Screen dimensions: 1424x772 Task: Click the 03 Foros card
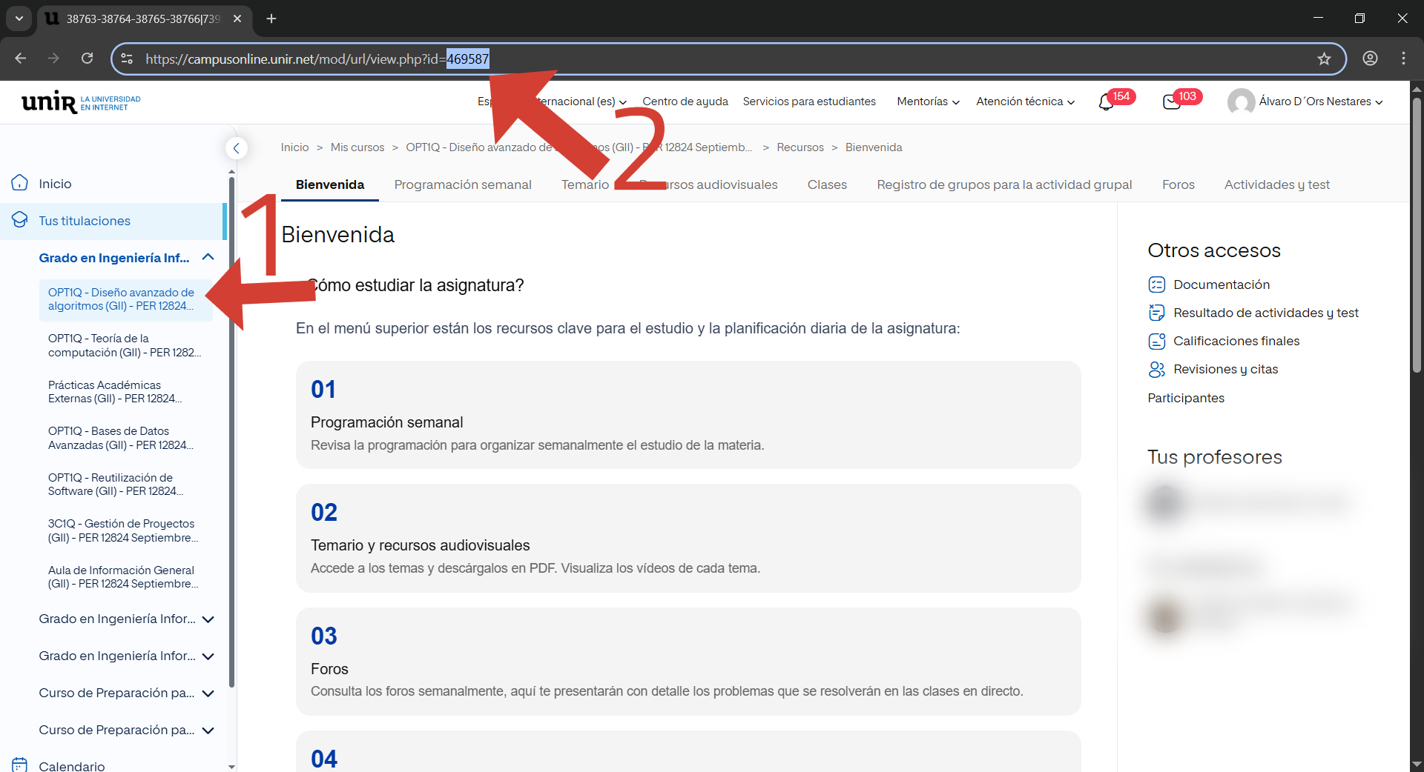[688, 662]
